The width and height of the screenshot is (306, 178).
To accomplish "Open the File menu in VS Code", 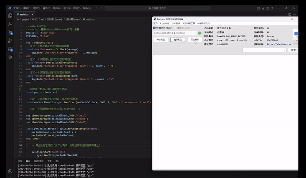I will (x=17, y=8).
